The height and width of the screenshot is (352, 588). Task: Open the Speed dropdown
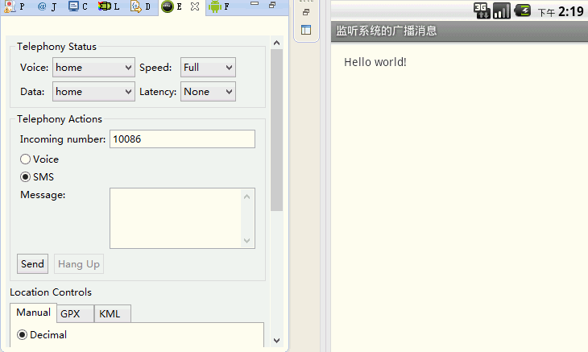click(x=208, y=68)
